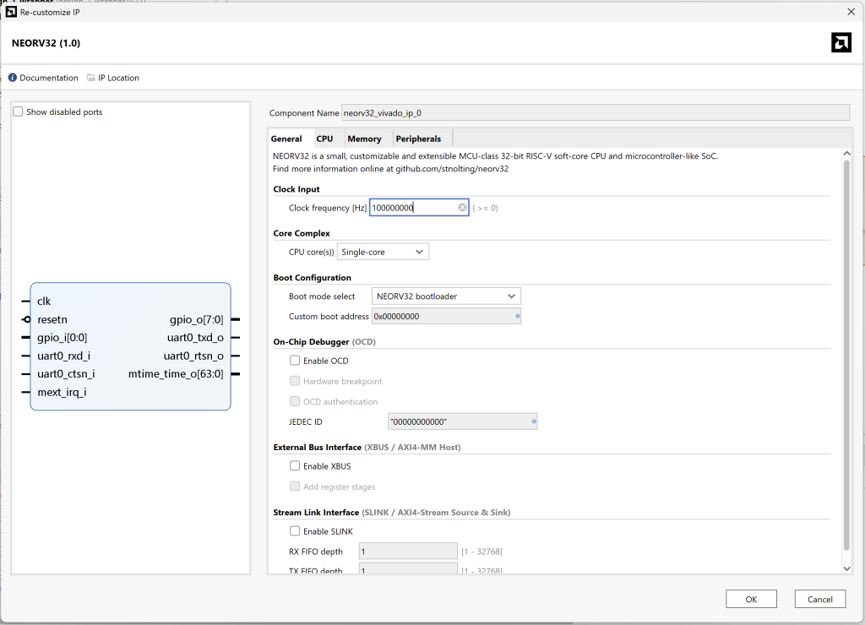
Task: Select the clk port on the IP symbol
Action: (44, 302)
